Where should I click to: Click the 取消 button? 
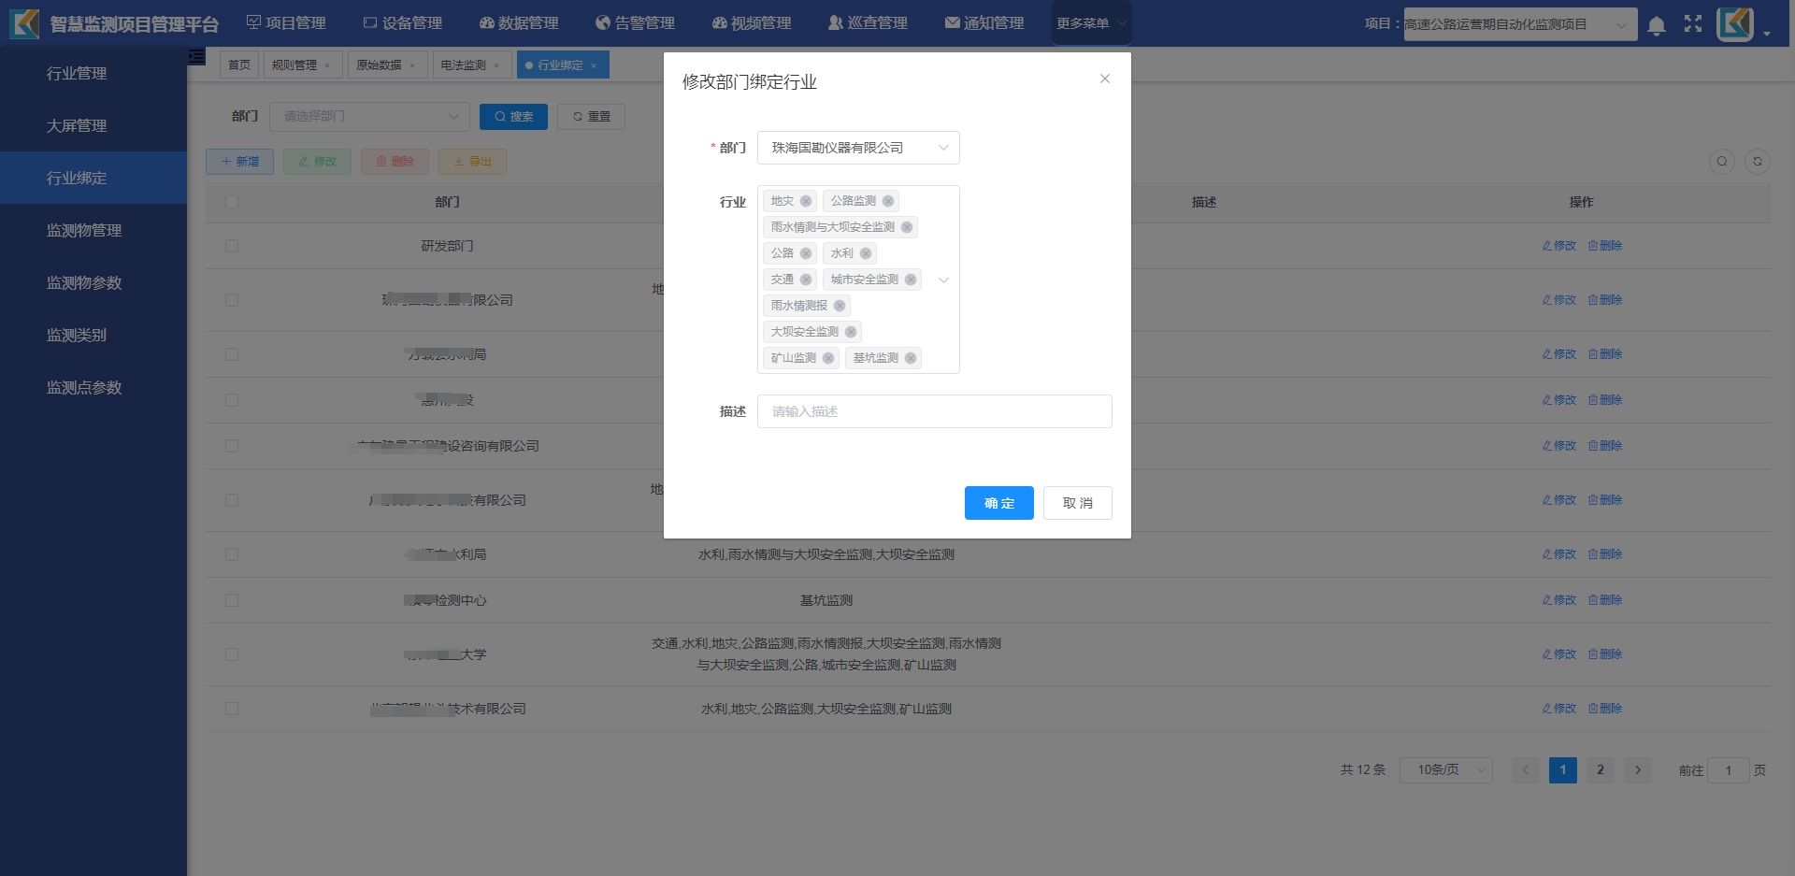tap(1077, 503)
